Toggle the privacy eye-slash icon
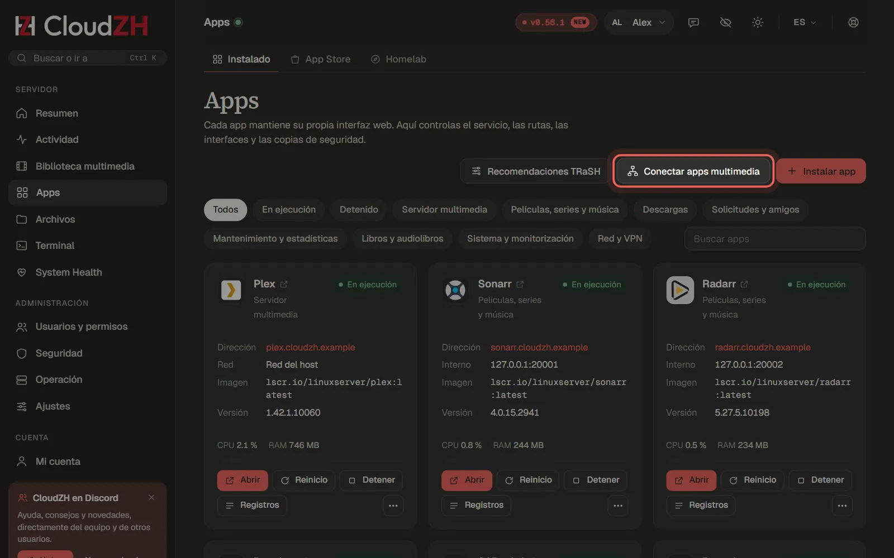The height and width of the screenshot is (558, 894). (x=725, y=22)
